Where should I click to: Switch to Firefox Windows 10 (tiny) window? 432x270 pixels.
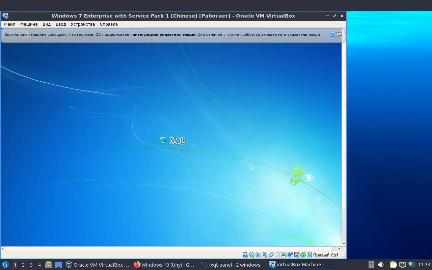tap(165, 265)
